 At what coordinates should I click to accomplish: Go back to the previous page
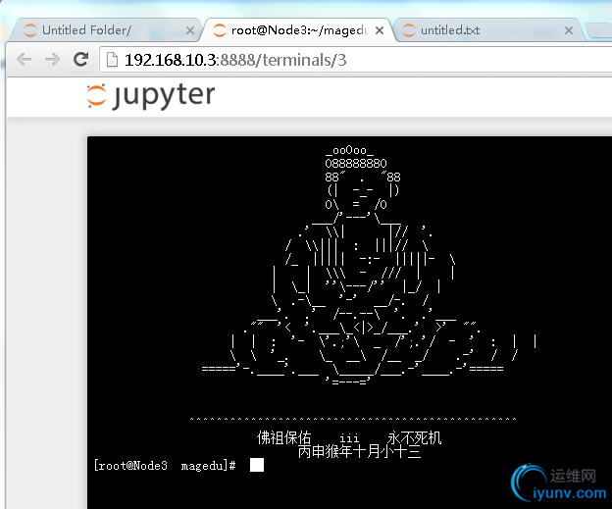[x=25, y=60]
